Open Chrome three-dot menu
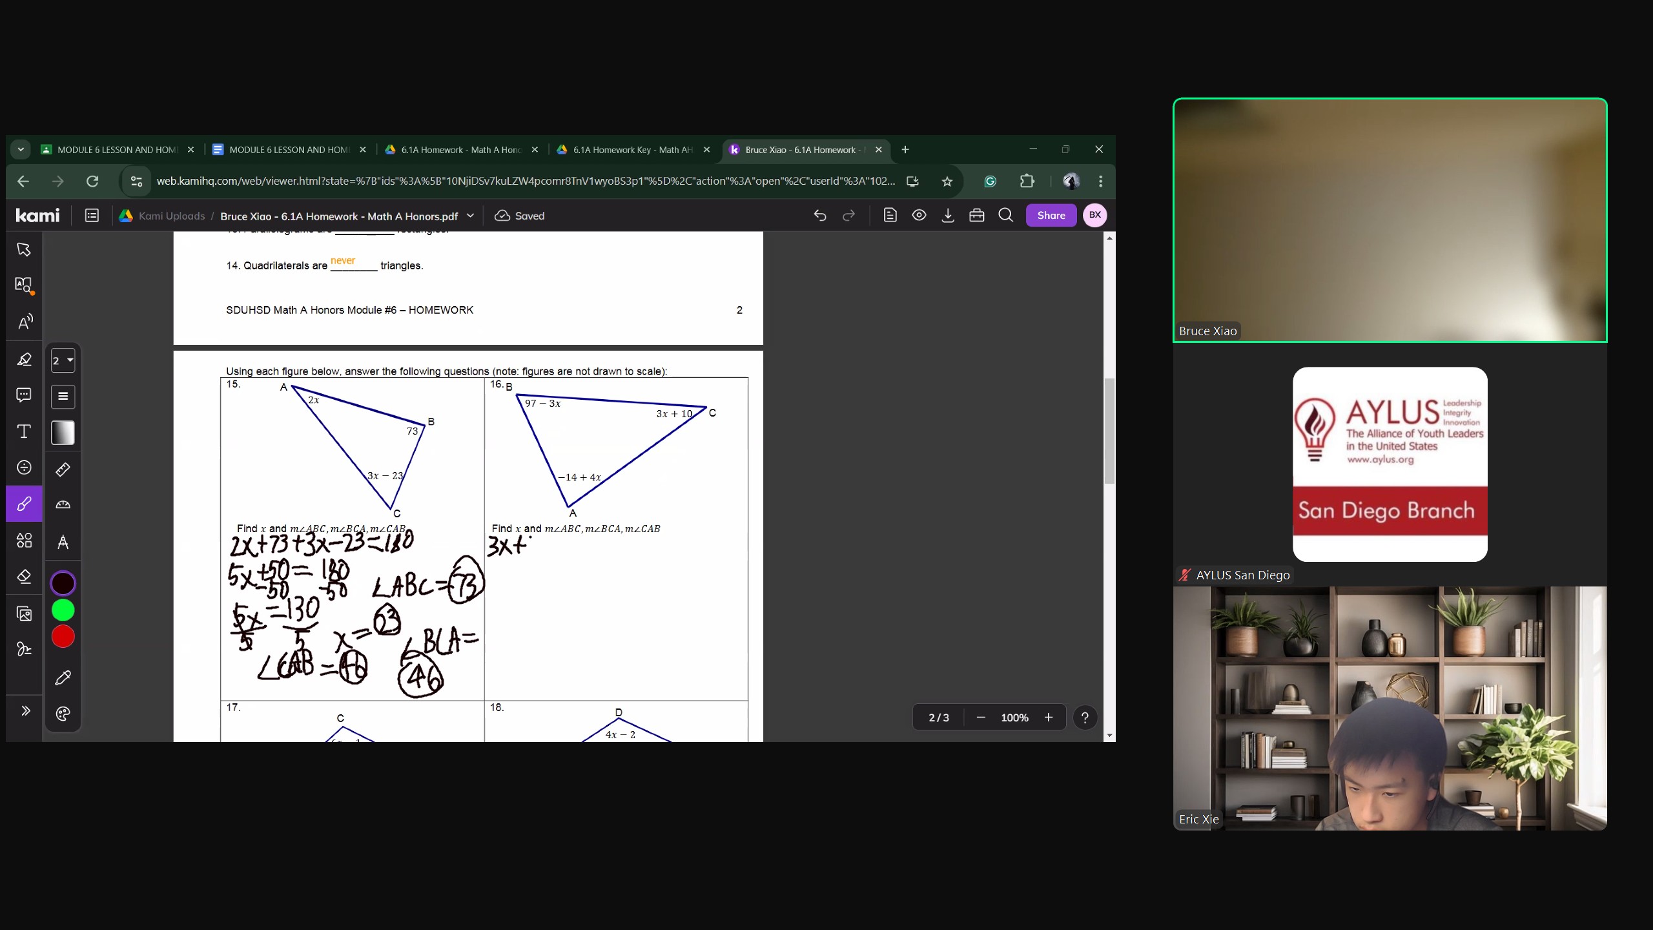This screenshot has height=930, width=1653. [x=1100, y=181]
